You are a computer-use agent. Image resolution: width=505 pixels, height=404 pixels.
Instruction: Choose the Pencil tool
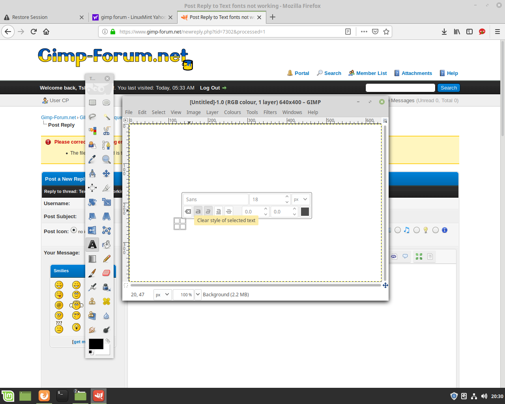107,259
